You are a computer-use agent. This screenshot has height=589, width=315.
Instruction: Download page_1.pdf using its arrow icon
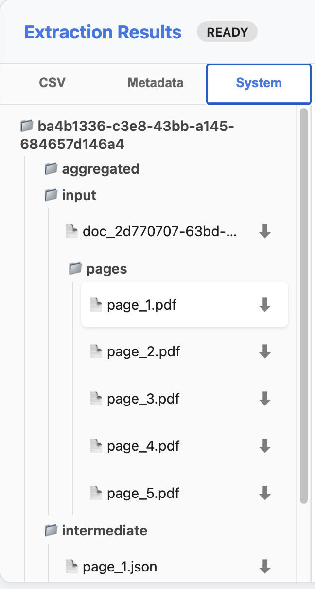pos(264,305)
